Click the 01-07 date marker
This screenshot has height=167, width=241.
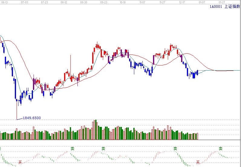coord(202,2)
